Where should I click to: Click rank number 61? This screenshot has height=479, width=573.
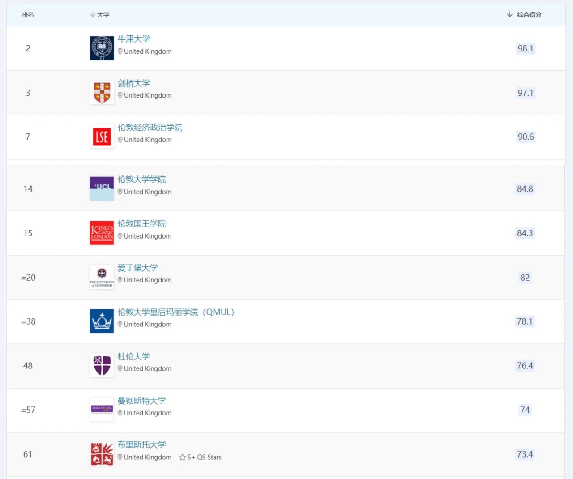click(28, 454)
